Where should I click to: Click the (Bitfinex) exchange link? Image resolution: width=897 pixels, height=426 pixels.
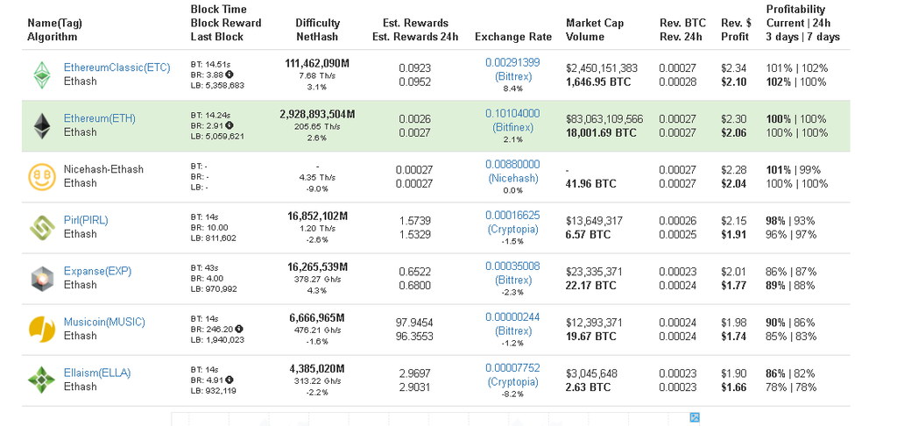[512, 127]
